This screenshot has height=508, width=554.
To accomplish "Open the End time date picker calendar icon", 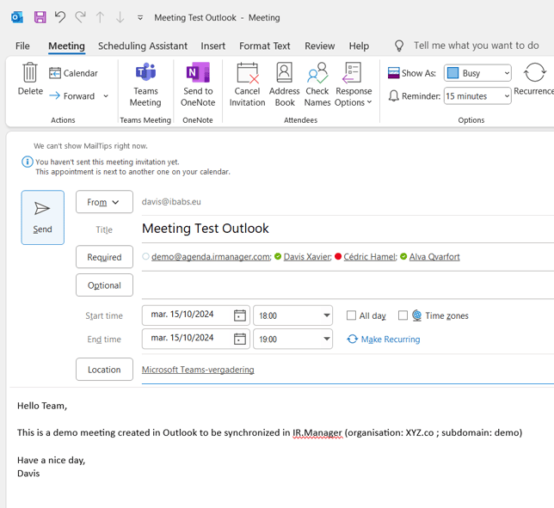I will coord(240,339).
